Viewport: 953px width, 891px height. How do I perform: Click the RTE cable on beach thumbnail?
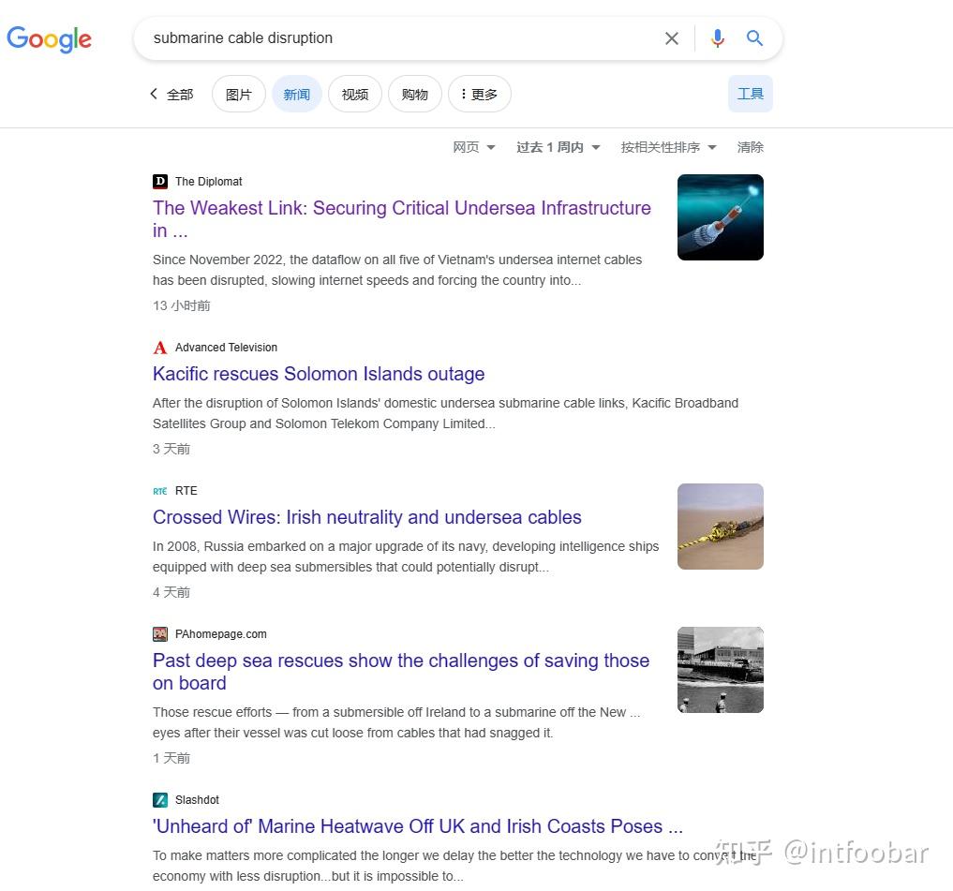(x=721, y=527)
